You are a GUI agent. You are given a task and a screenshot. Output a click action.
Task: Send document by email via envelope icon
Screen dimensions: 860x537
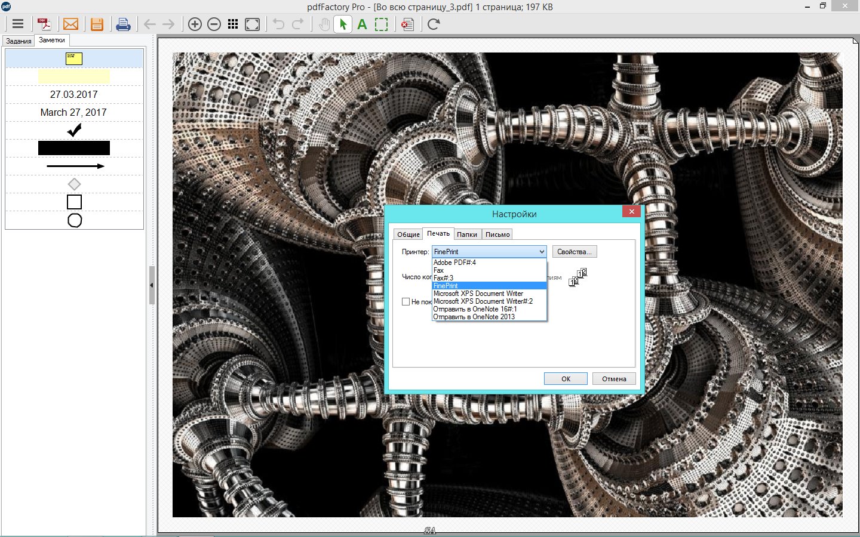pyautogui.click(x=70, y=24)
